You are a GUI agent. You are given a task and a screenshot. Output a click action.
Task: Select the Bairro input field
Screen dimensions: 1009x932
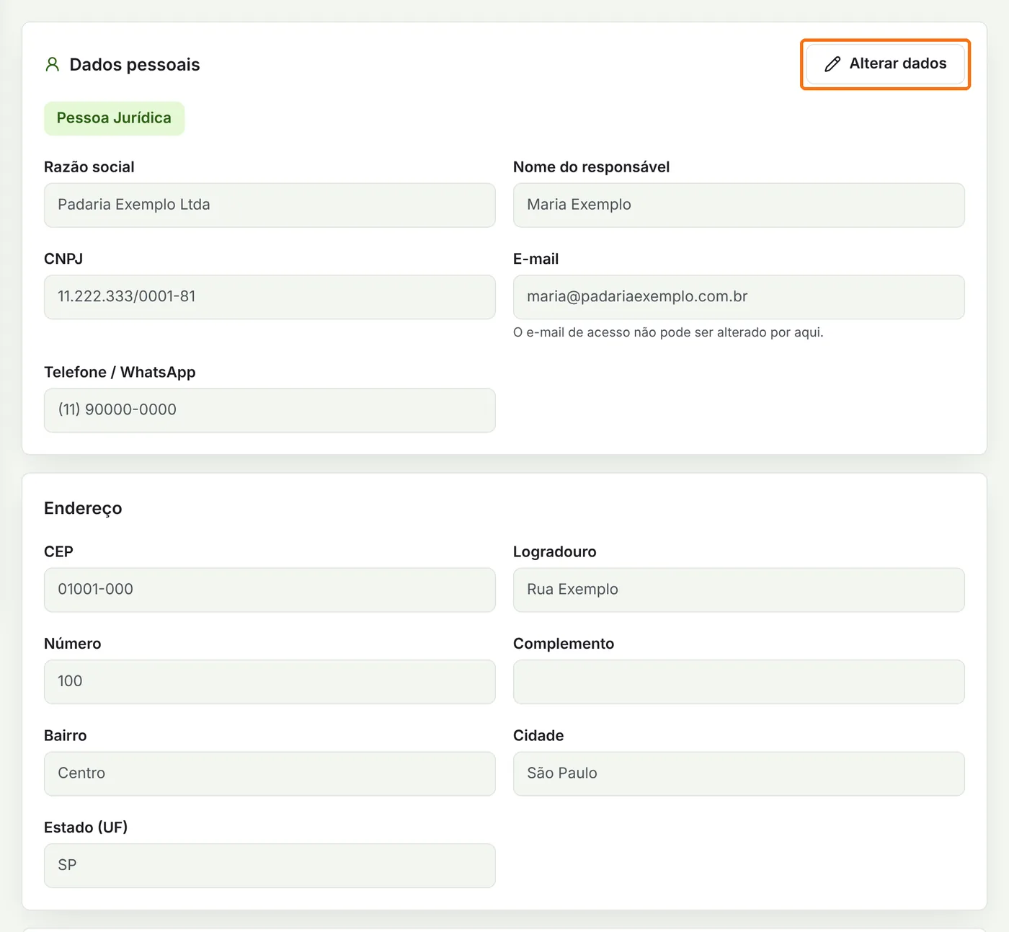tap(270, 773)
